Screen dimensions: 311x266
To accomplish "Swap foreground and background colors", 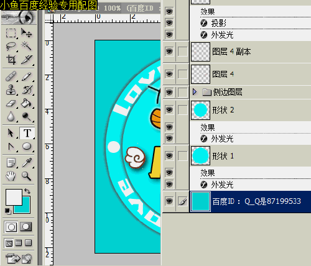I will coord(27,191).
